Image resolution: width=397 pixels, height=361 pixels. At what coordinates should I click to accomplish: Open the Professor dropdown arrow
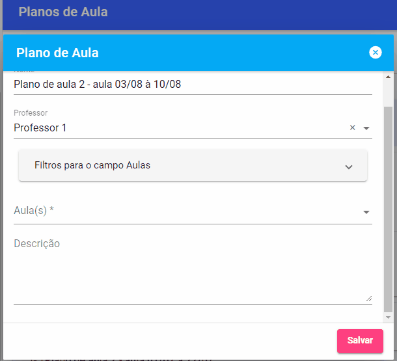[366, 128]
